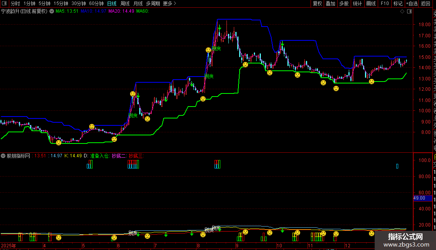The height and width of the screenshot is (250, 436).
Task: Switch to the 30分钟 period
Action: (x=79, y=3)
